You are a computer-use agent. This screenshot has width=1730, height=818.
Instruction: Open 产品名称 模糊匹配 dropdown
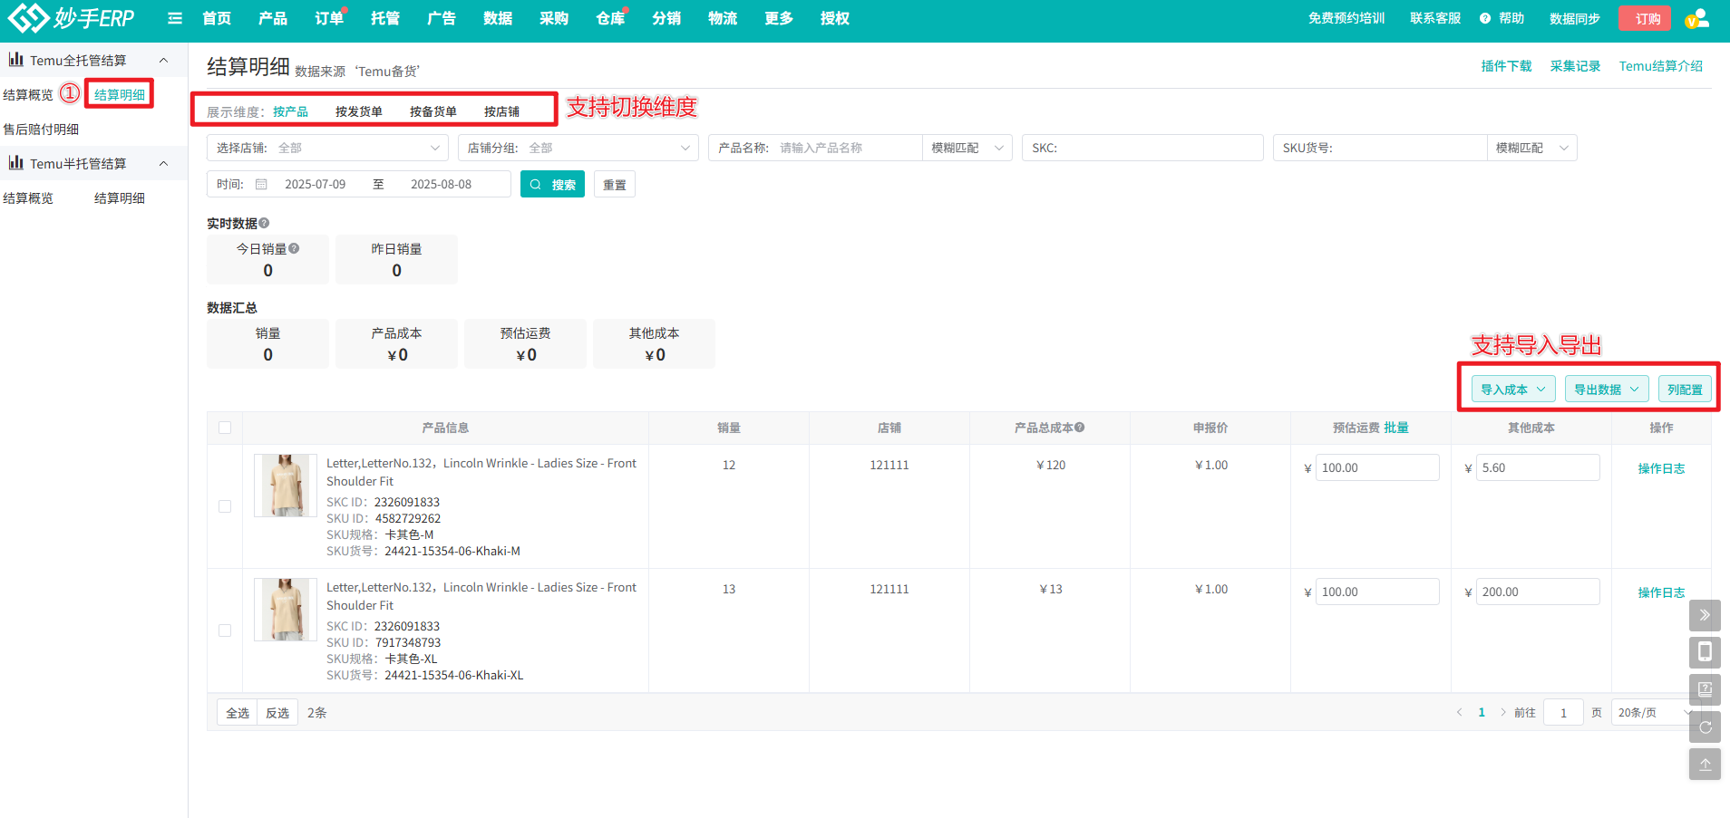coord(967,148)
